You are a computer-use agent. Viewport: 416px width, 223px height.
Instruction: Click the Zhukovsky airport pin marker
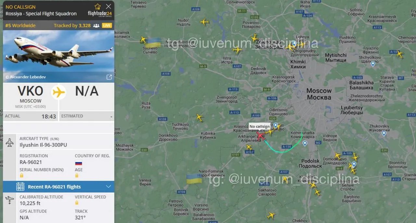(384, 133)
